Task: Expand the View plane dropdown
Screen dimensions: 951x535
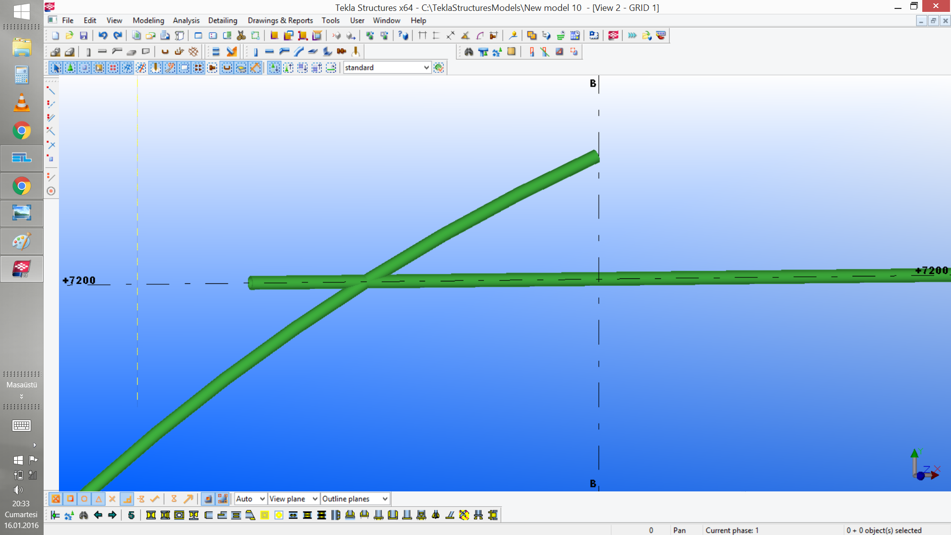Action: [315, 499]
